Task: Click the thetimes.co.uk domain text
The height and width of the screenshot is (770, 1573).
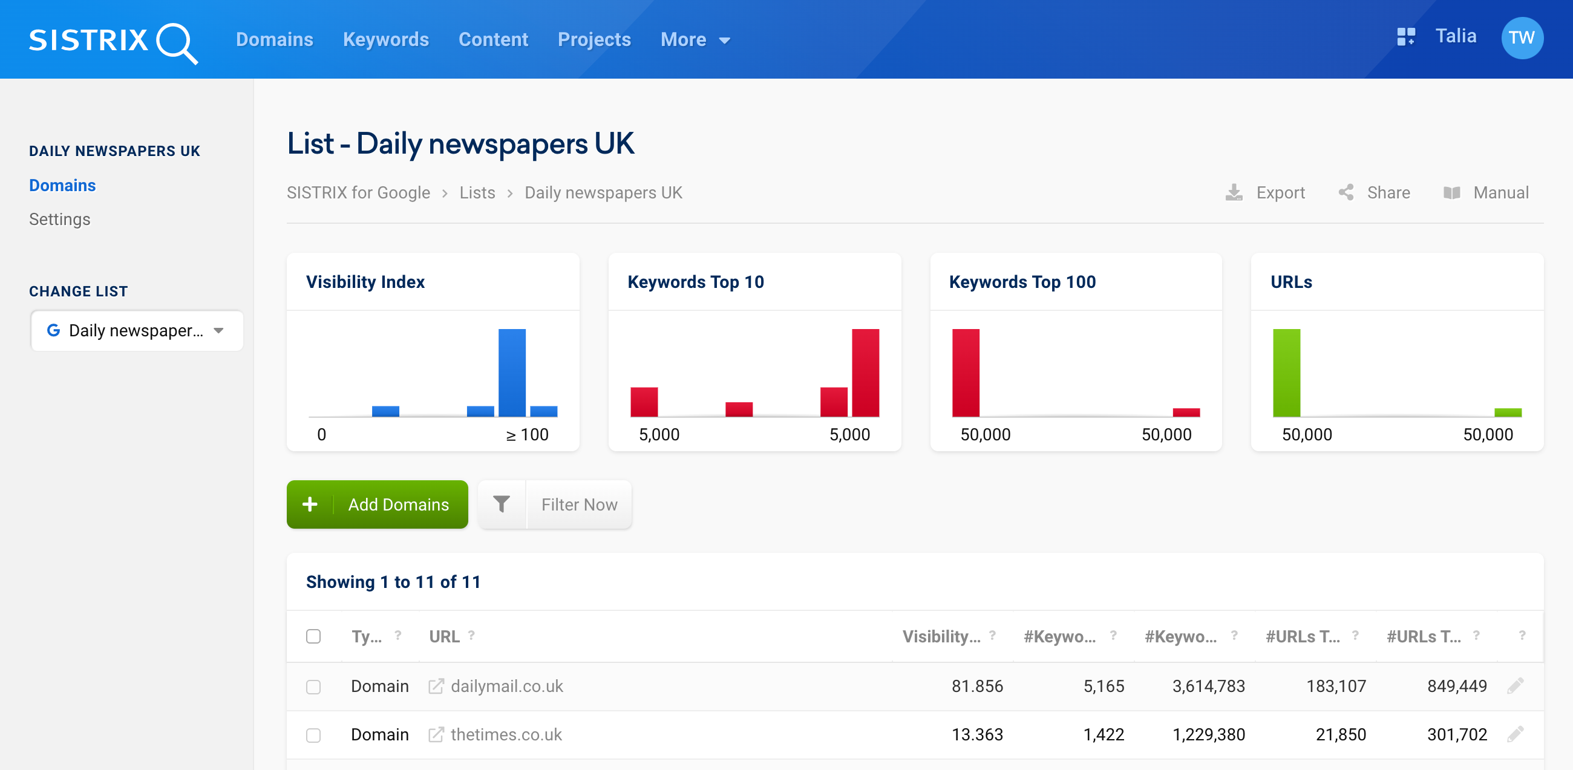Action: 506,734
